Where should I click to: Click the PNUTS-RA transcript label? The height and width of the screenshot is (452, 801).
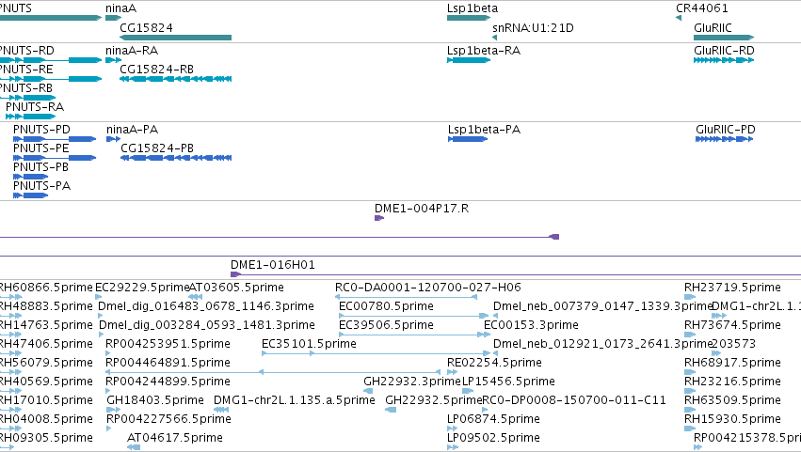(35, 107)
